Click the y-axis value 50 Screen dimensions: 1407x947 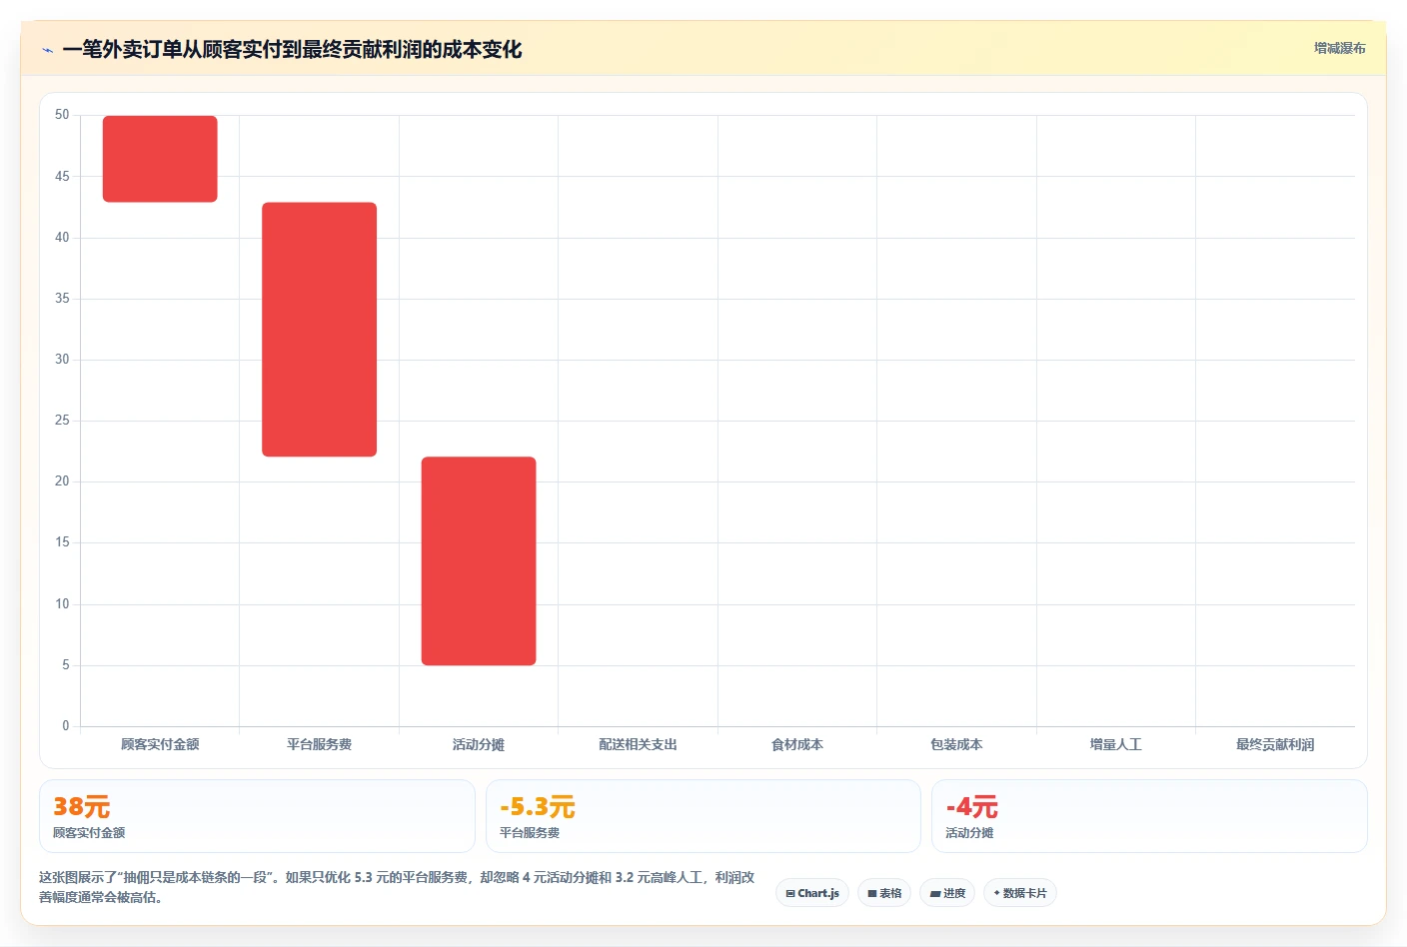coord(62,115)
